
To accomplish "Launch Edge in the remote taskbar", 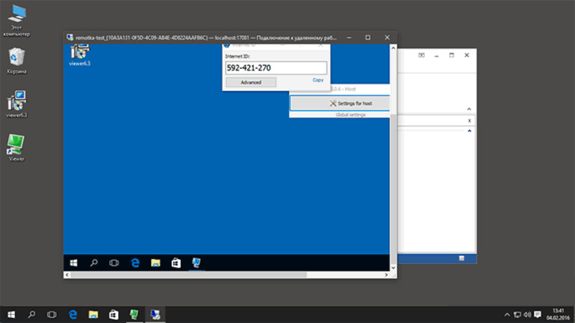I will click(135, 263).
